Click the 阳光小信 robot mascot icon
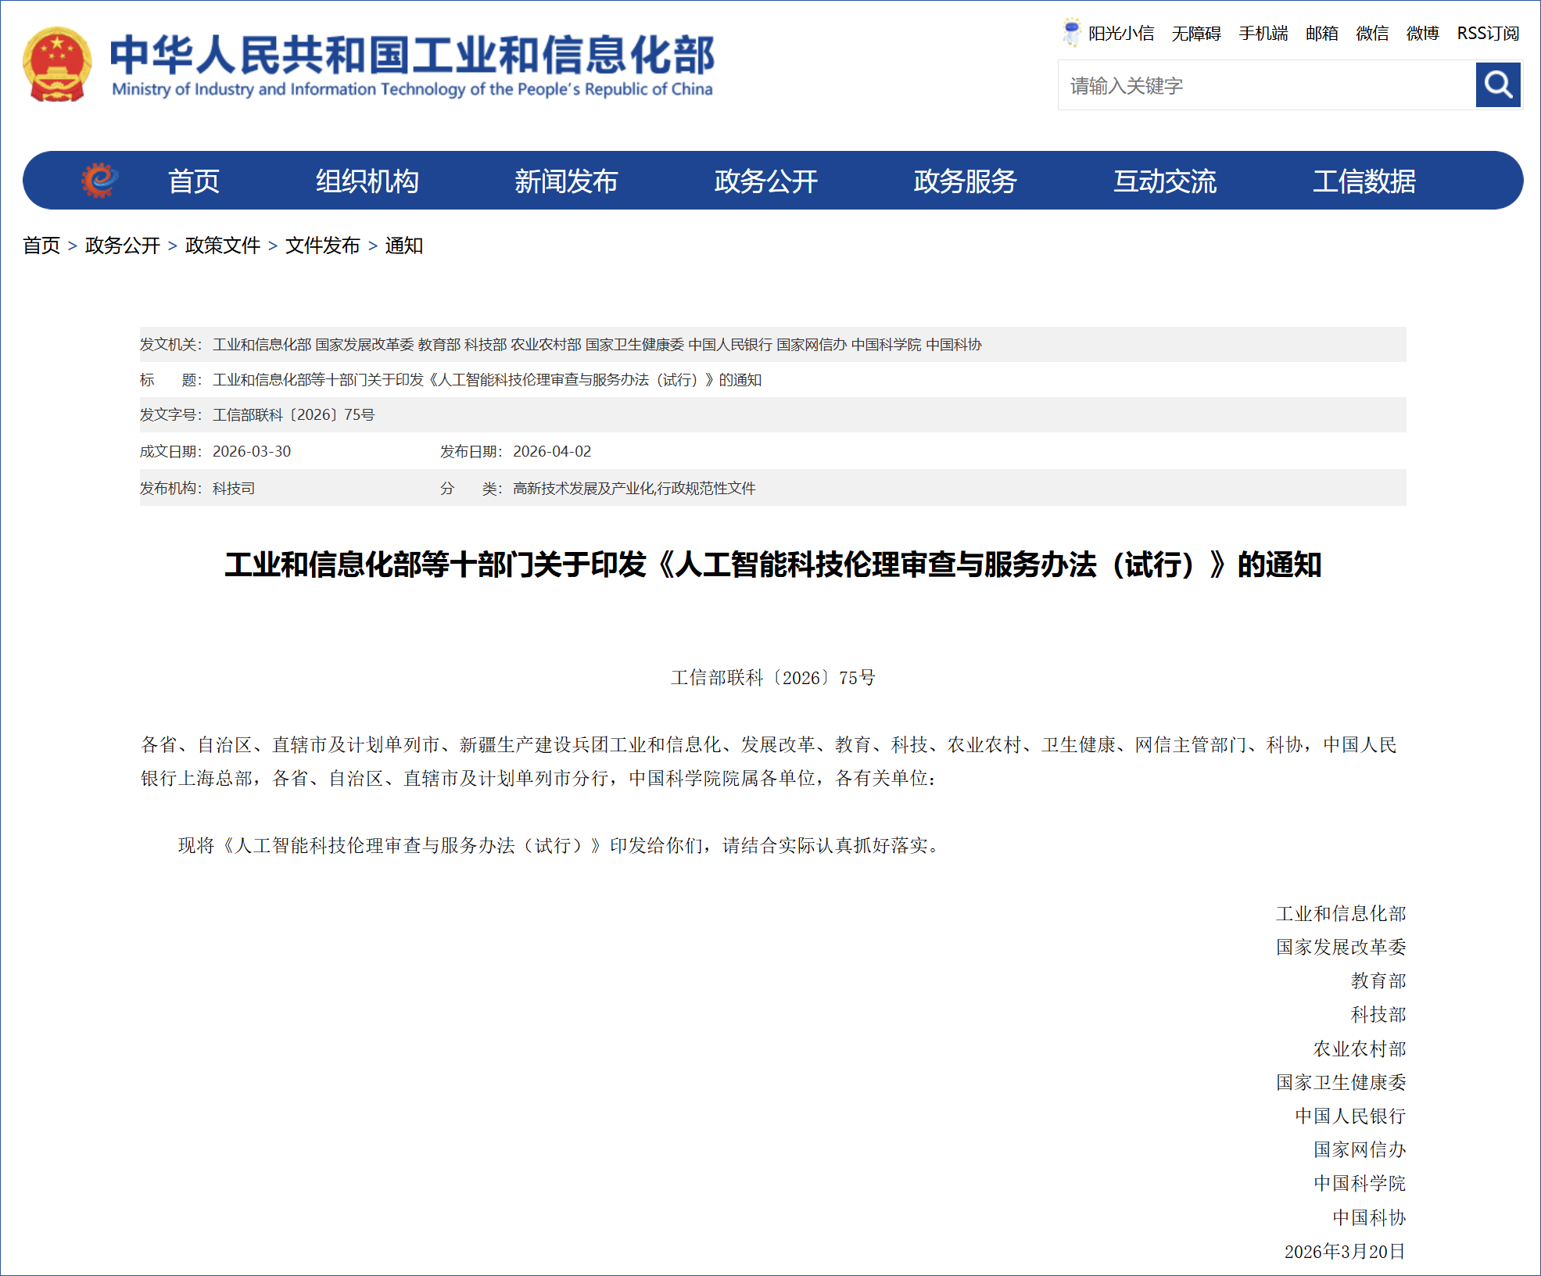This screenshot has width=1541, height=1276. coord(1071,32)
